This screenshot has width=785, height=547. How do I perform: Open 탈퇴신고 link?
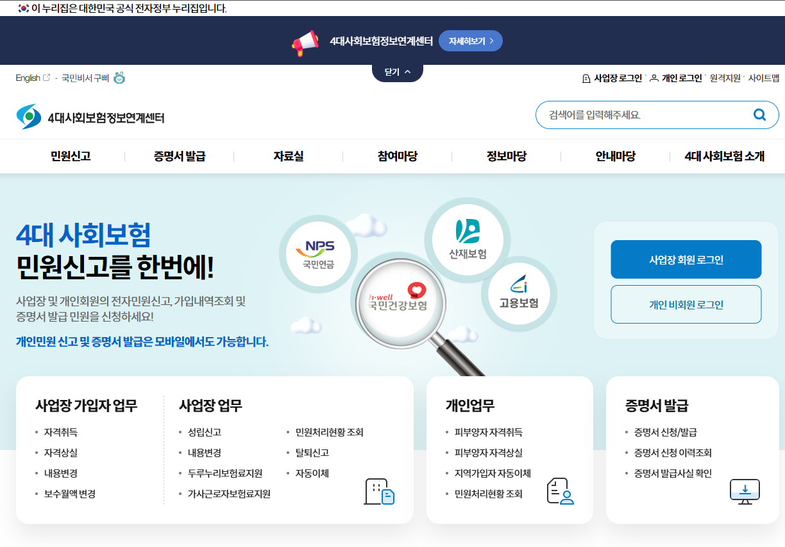coord(312,453)
